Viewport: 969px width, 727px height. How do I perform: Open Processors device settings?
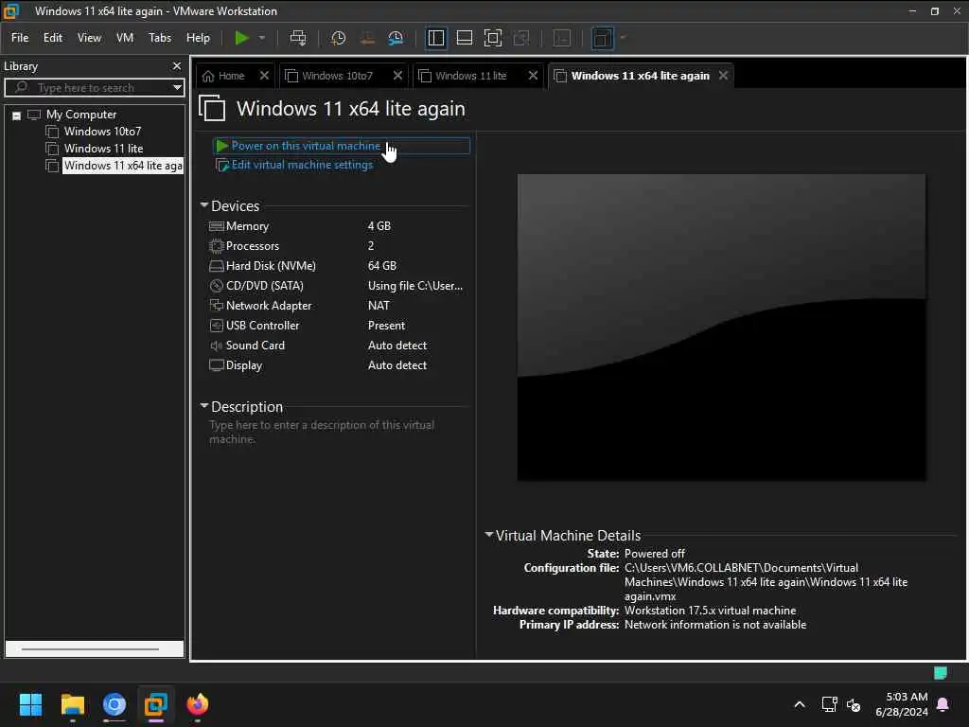point(252,246)
